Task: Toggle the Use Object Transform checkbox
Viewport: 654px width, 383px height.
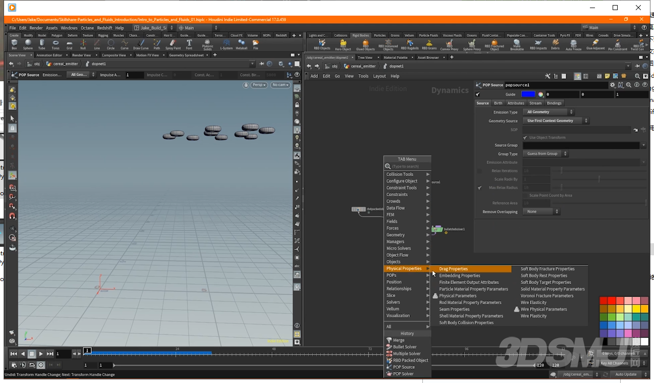Action: [525, 137]
